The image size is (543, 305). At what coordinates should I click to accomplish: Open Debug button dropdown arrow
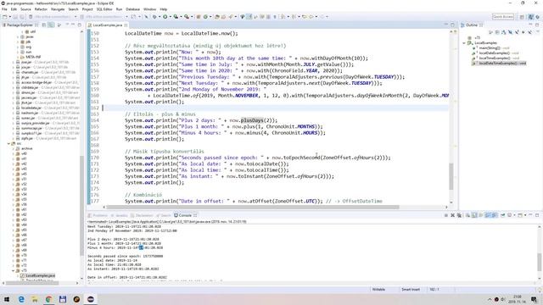pos(160,17)
